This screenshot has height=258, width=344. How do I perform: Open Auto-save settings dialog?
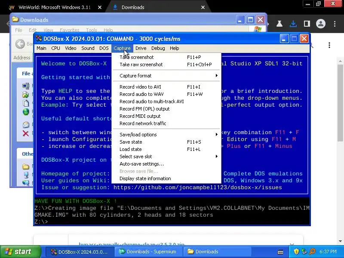166,164
